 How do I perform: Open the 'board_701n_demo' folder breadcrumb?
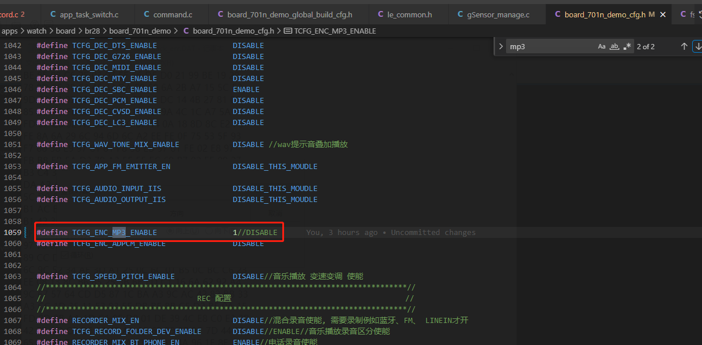coord(140,31)
